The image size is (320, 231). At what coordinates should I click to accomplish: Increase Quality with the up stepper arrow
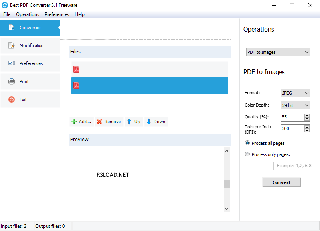[x=307, y=115]
